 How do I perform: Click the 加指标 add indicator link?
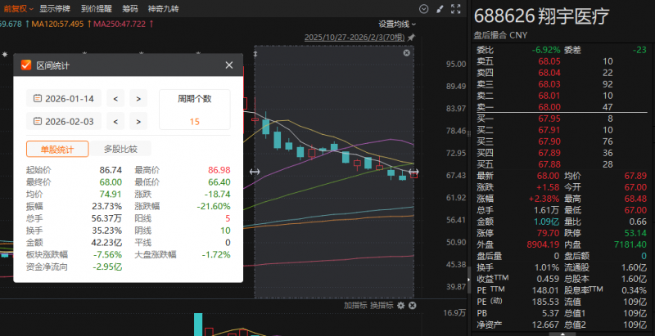click(x=354, y=306)
